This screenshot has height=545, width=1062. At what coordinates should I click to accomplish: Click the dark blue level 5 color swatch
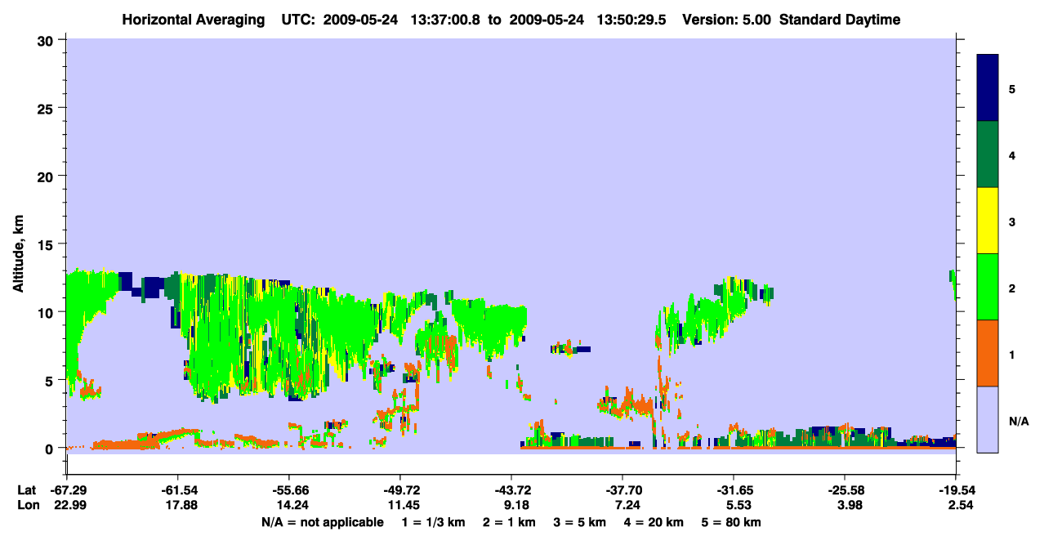tap(988, 88)
